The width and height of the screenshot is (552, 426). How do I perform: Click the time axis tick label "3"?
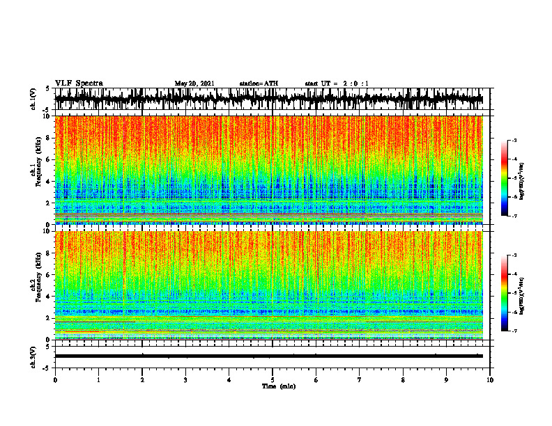[x=185, y=380]
